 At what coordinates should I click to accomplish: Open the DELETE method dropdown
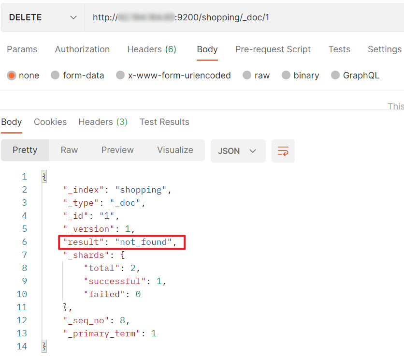tap(43, 17)
